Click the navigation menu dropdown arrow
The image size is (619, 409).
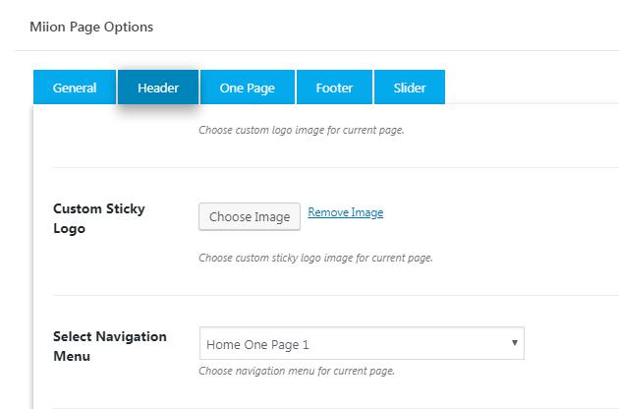pos(514,343)
